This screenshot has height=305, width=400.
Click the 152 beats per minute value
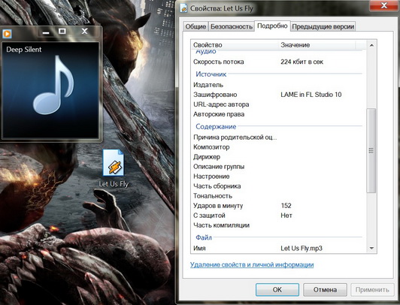tap(286, 206)
